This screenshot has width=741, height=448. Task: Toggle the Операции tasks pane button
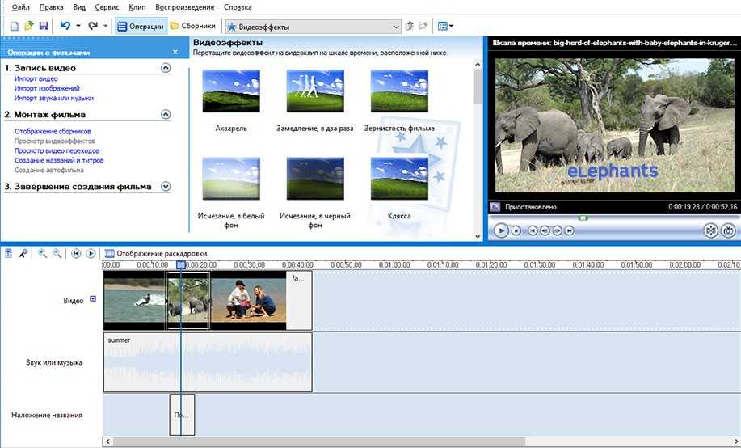coord(141,27)
